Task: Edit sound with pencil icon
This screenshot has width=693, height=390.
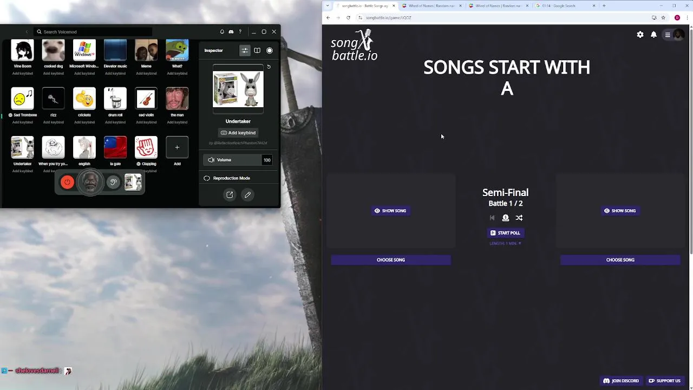Action: (247, 194)
